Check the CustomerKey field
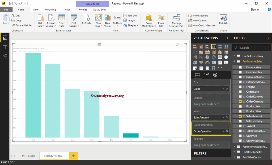 click(x=240, y=72)
